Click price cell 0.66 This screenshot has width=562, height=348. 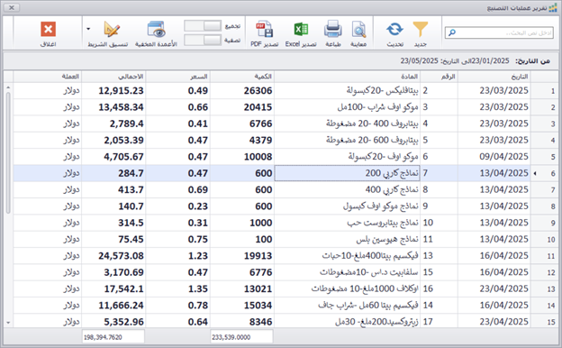click(x=178, y=107)
